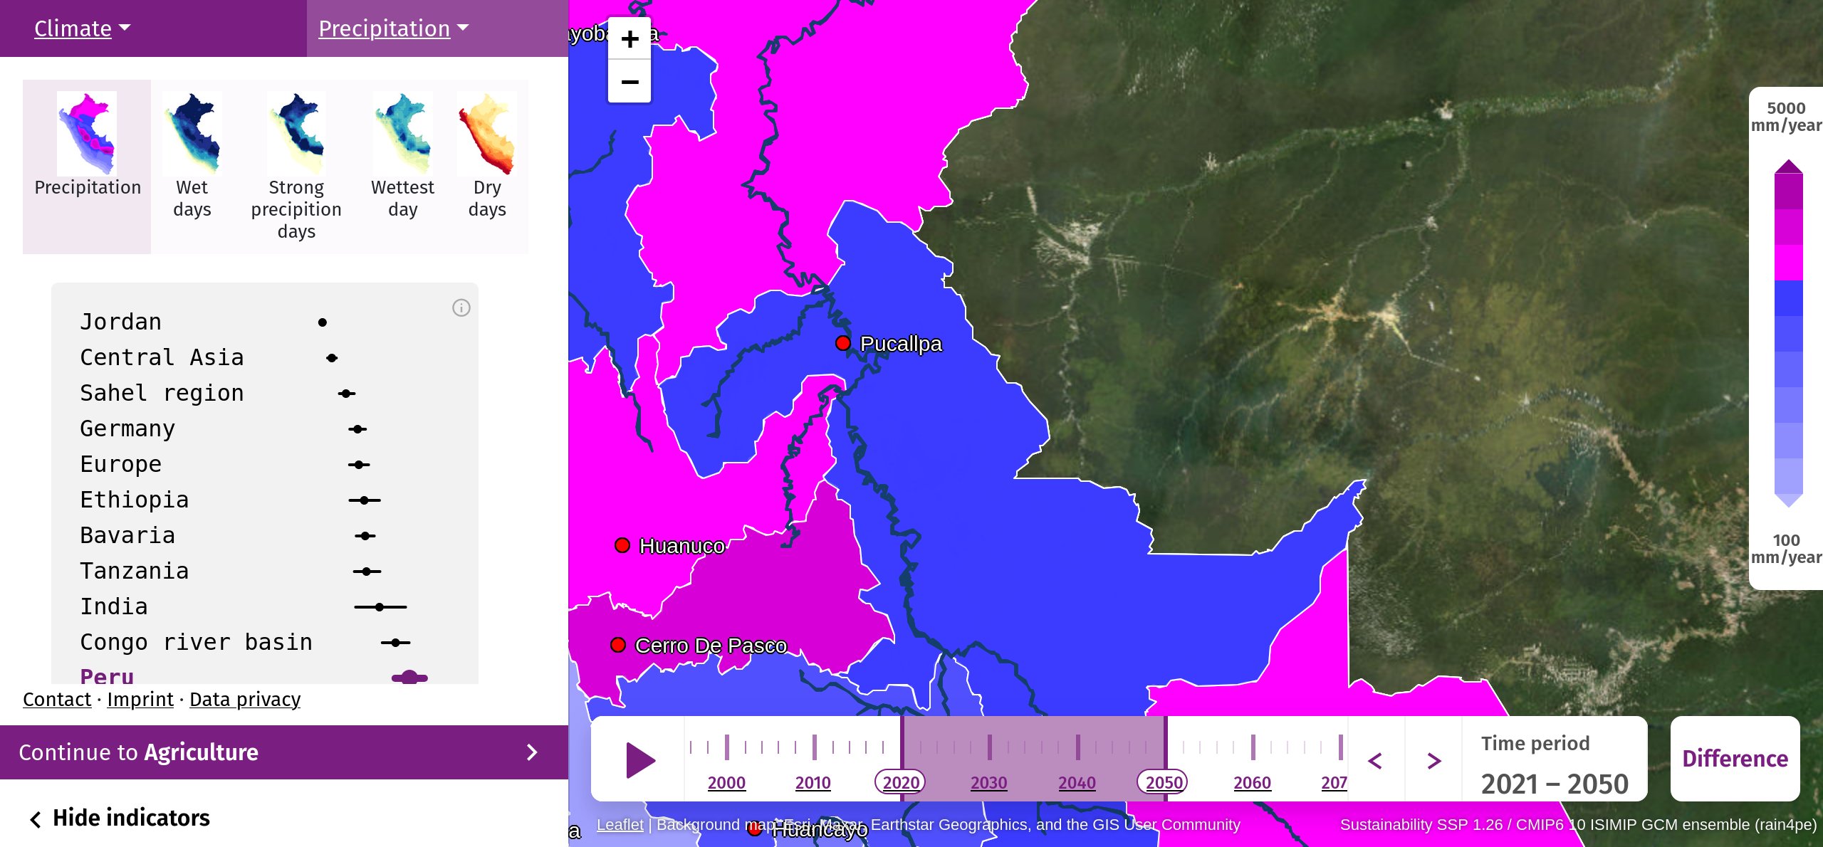Screen dimensions: 1823x847
Task: Jump to year 2060 on timeline
Action: click(x=1252, y=782)
